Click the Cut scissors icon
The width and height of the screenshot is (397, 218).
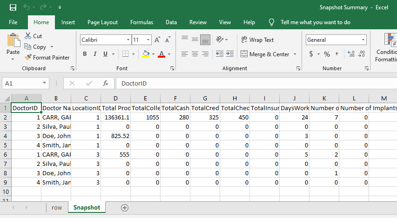pyautogui.click(x=28, y=36)
